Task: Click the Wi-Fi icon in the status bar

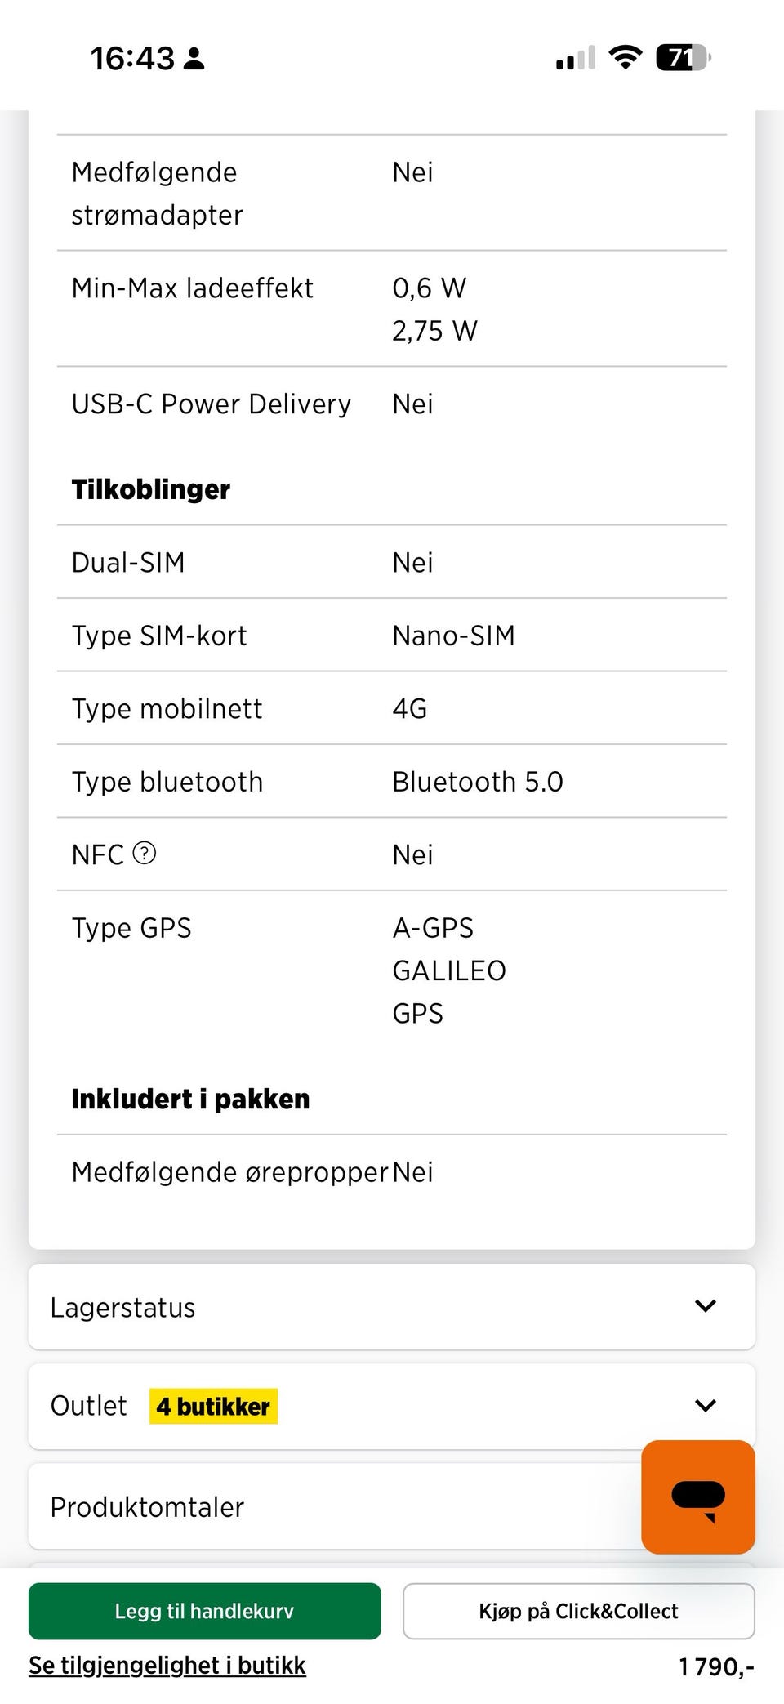Action: coord(625,56)
